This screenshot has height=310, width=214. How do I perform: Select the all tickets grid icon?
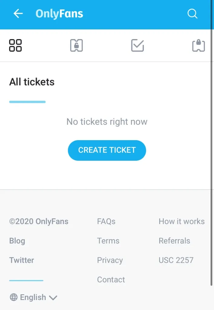tap(15, 45)
